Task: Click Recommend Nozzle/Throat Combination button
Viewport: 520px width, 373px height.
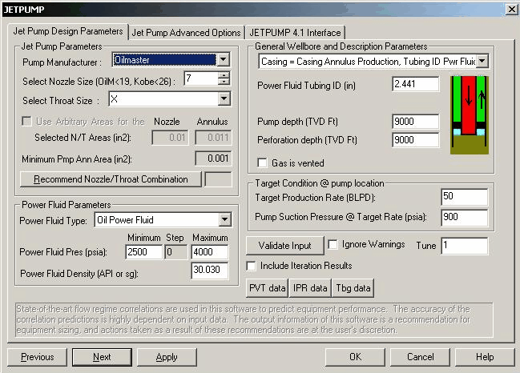Action: tap(110, 179)
